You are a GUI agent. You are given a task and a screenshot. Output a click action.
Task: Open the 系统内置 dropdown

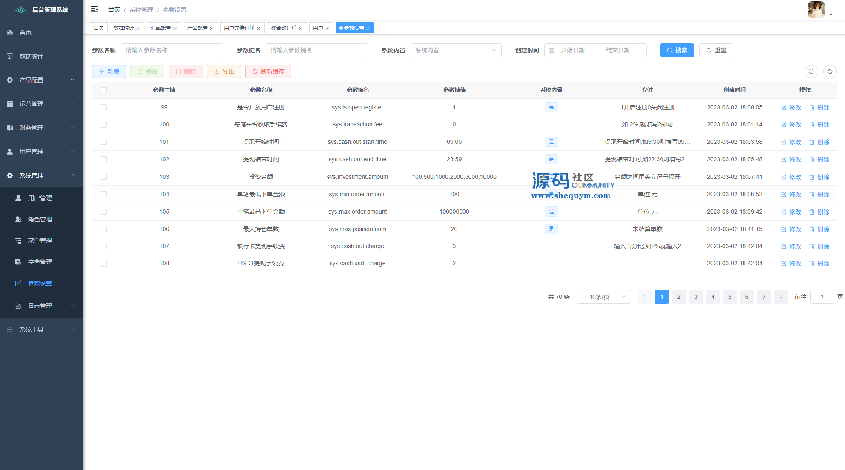click(456, 50)
